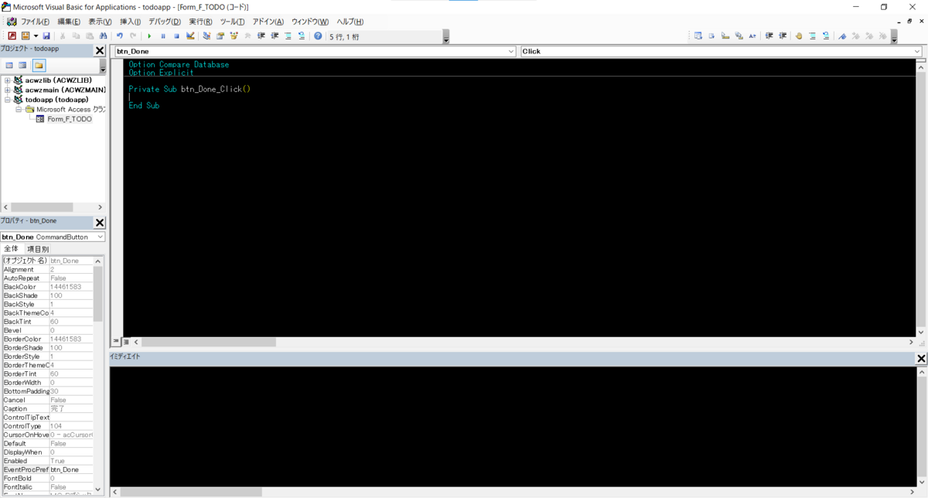928x498 pixels.
Task: Click the Enabled property value True
Action: pos(70,461)
